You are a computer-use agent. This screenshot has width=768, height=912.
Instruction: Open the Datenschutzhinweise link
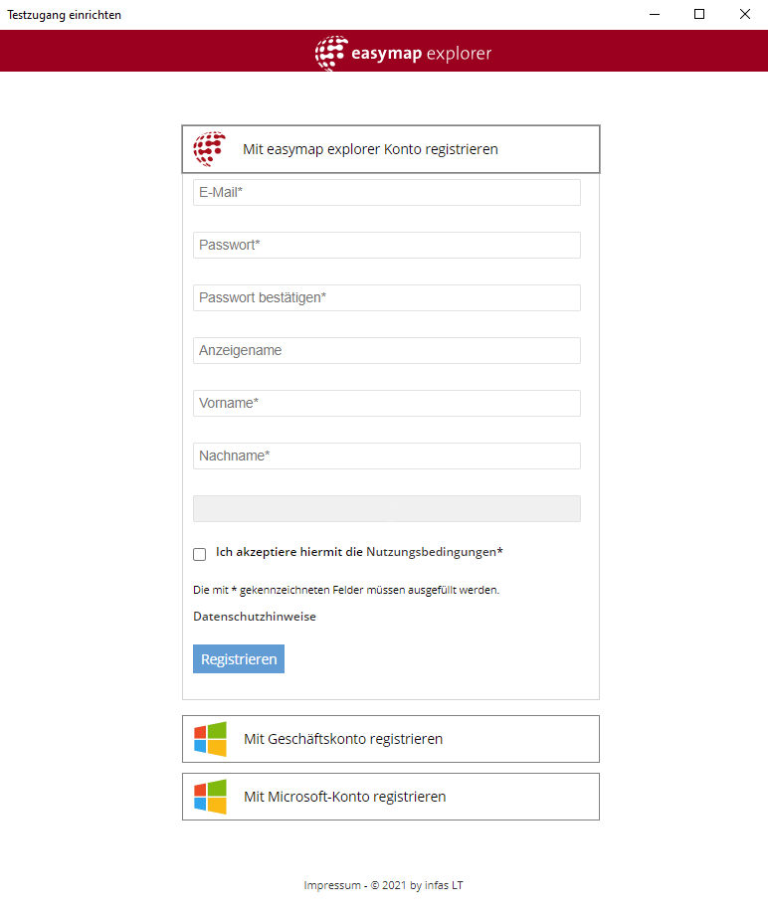[x=255, y=617]
